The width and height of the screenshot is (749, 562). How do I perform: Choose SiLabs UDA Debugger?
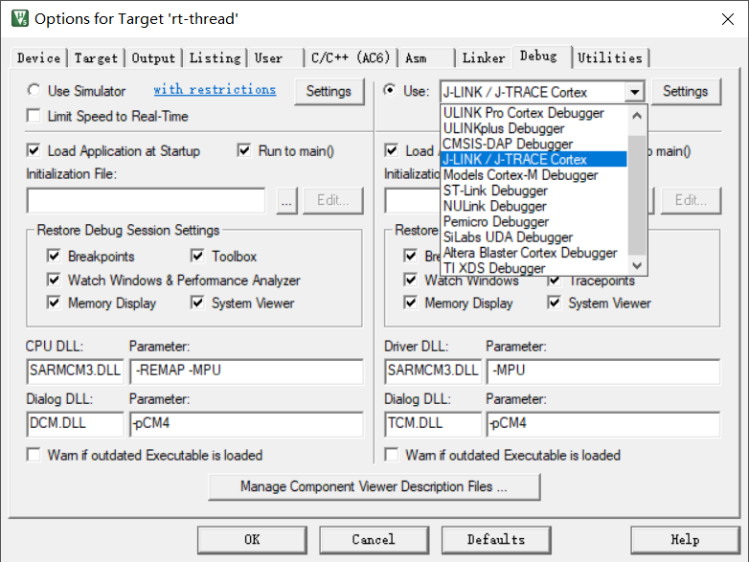click(533, 236)
